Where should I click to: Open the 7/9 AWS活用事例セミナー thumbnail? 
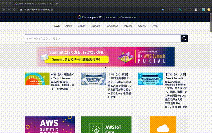[x=94, y=79]
